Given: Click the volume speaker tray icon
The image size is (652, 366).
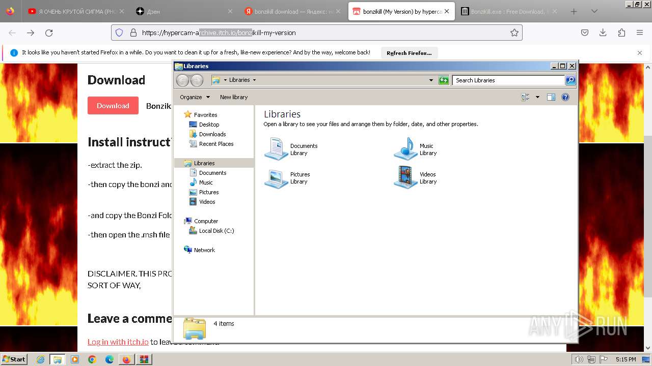Looking at the screenshot, I should pyautogui.click(x=579, y=359).
